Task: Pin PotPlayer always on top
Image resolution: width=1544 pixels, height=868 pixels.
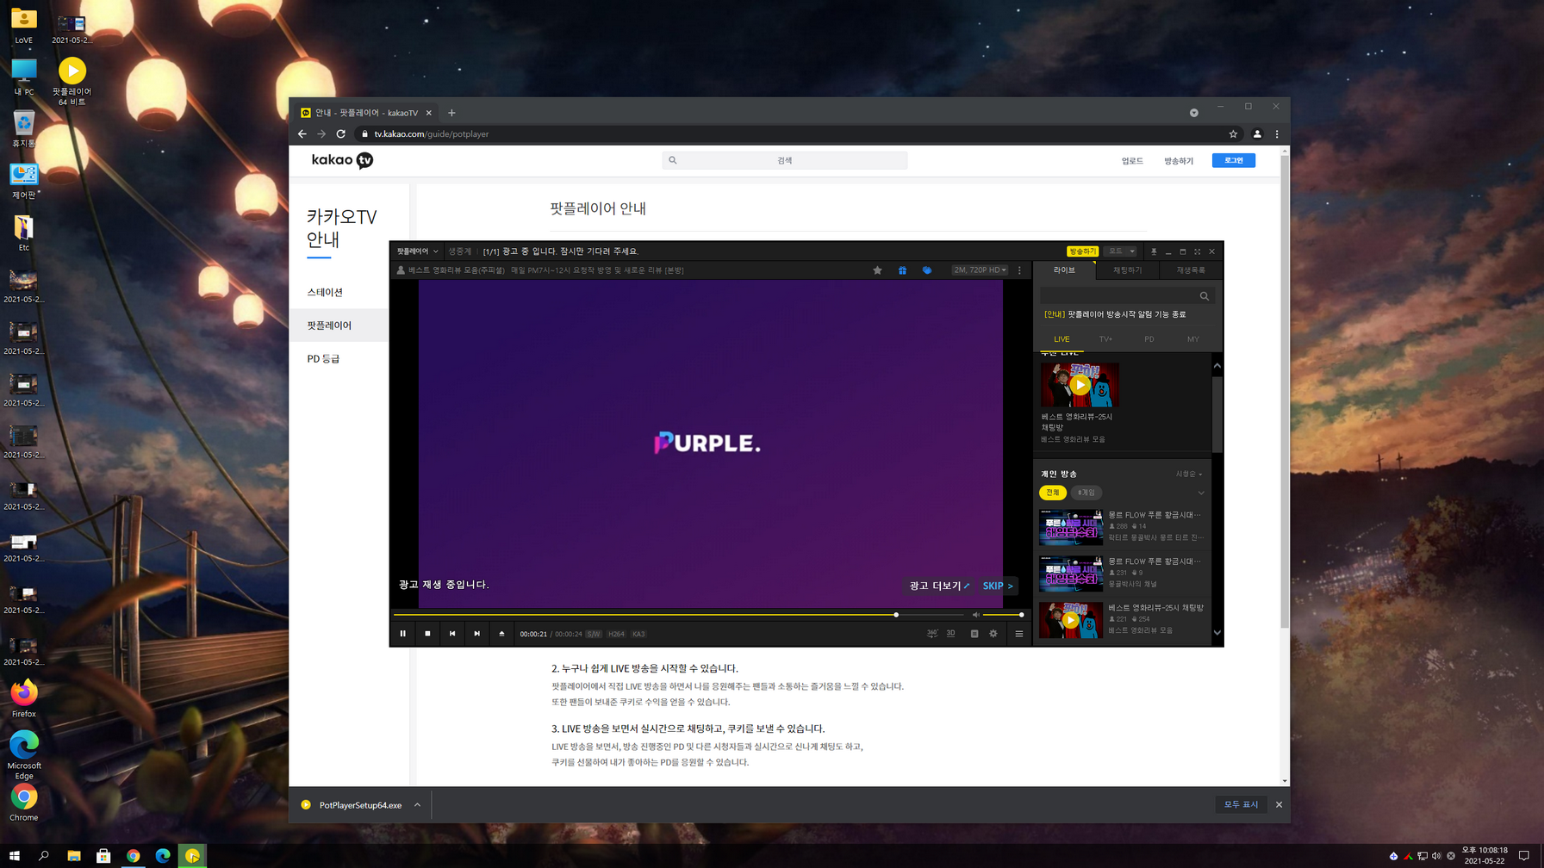Action: [x=1154, y=251]
